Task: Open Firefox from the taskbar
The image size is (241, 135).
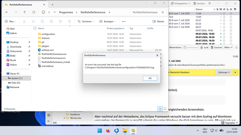Action: pyautogui.click(x=108, y=131)
